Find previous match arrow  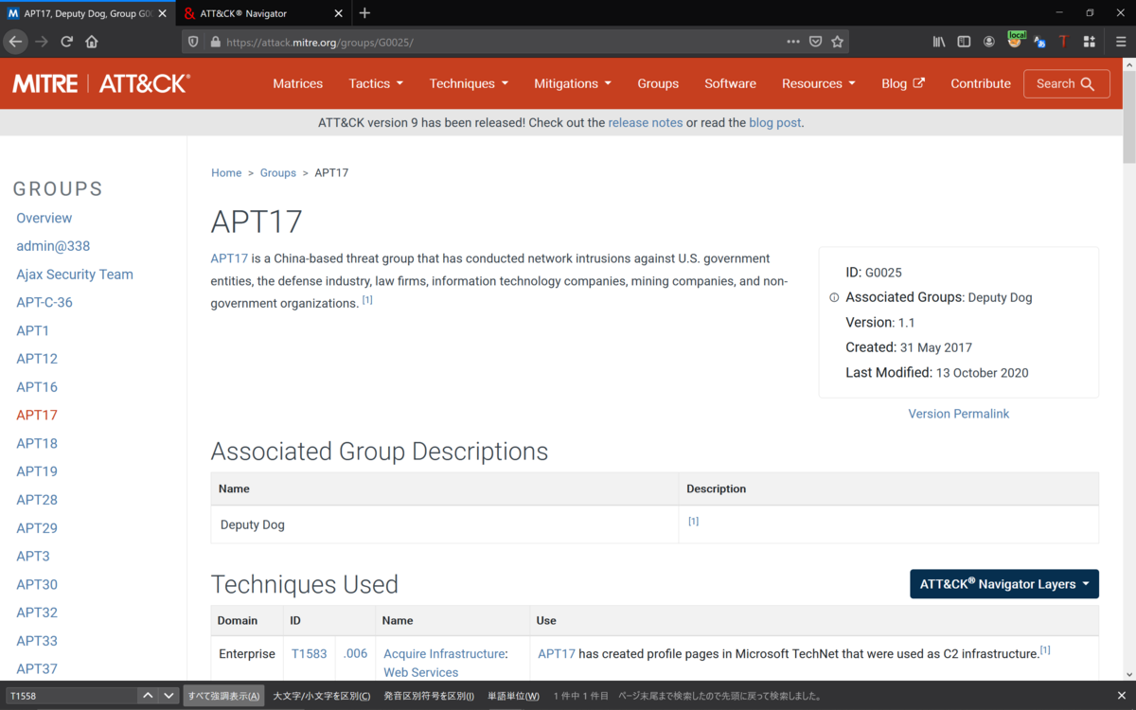click(x=148, y=696)
